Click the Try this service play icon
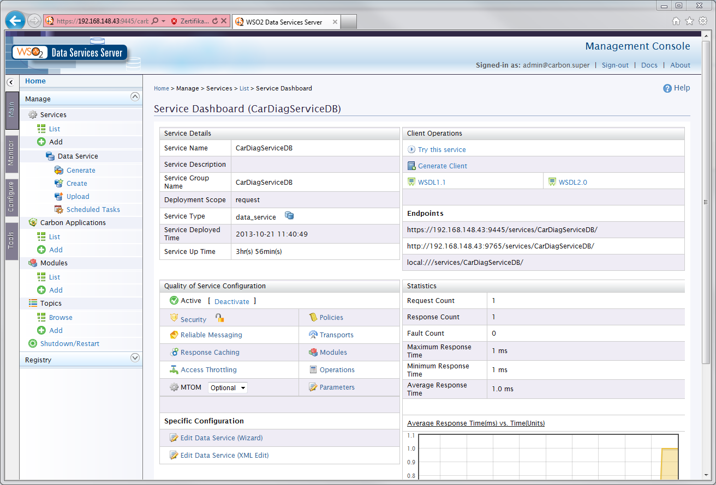Screen dimensions: 716x485 point(412,149)
